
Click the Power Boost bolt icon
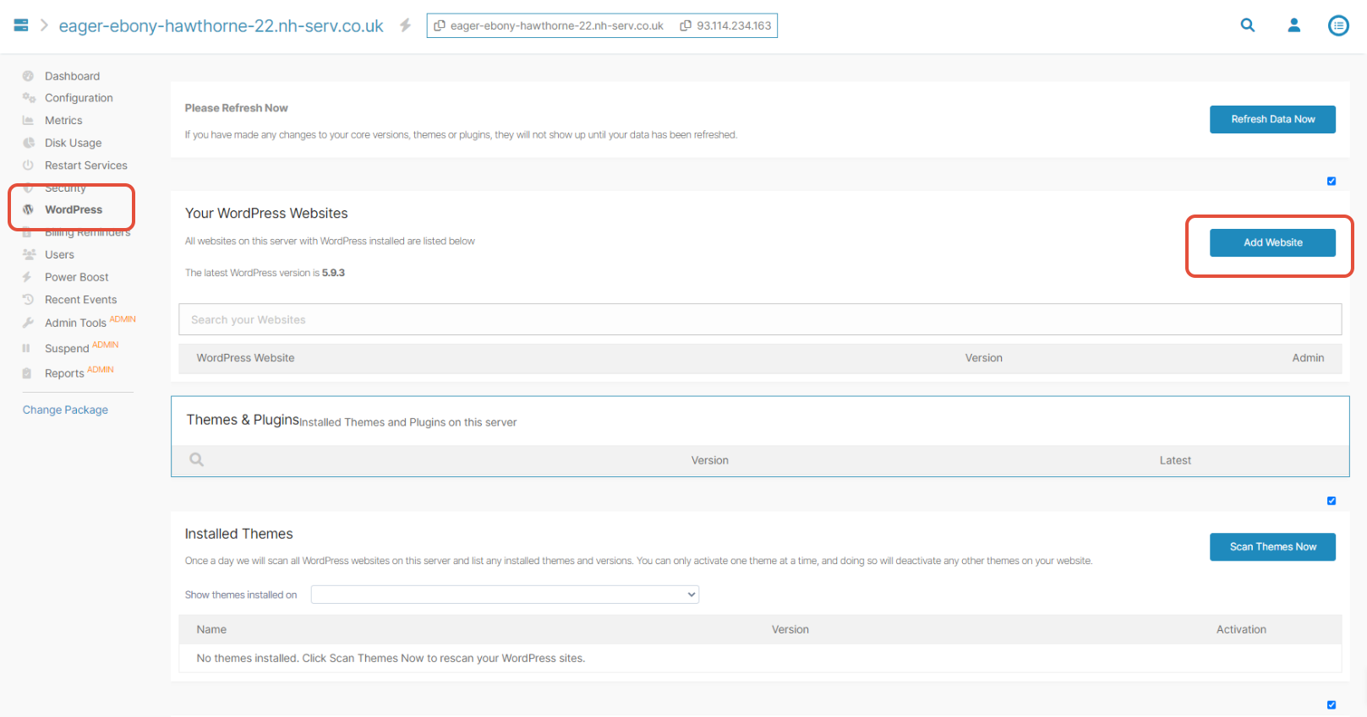(x=27, y=277)
